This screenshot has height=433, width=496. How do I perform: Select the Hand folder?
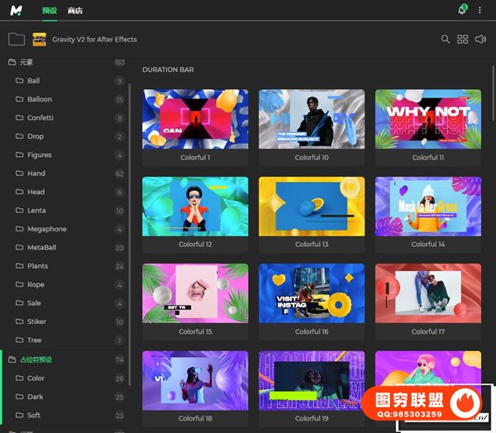[36, 174]
